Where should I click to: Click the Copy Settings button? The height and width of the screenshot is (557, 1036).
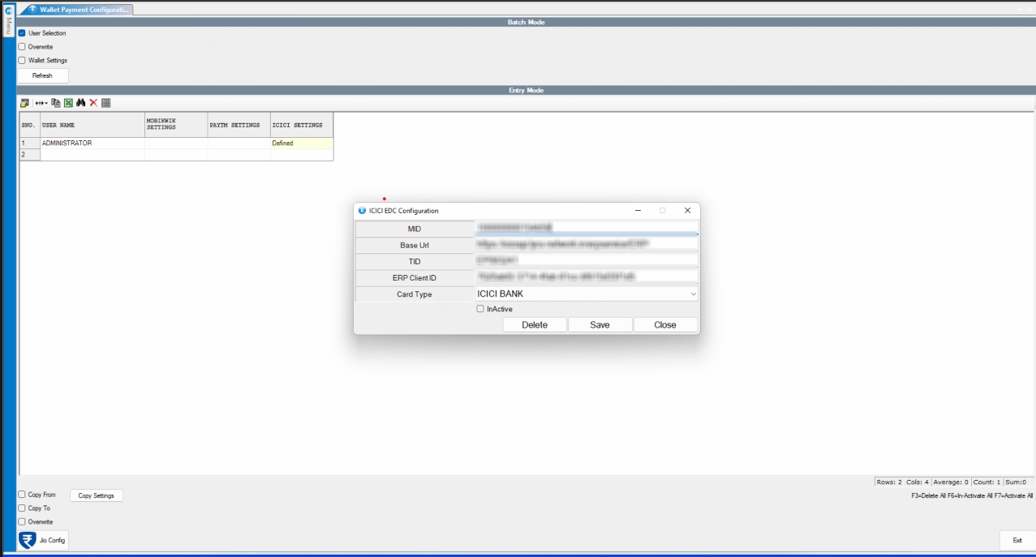97,495
